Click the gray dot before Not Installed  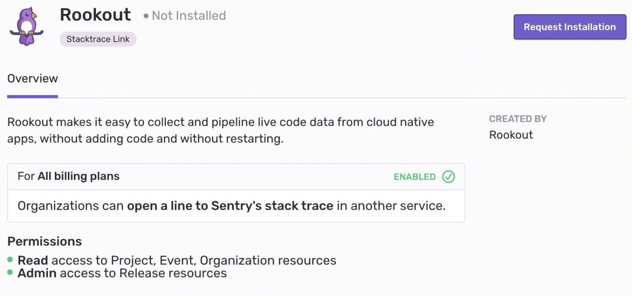click(x=145, y=16)
